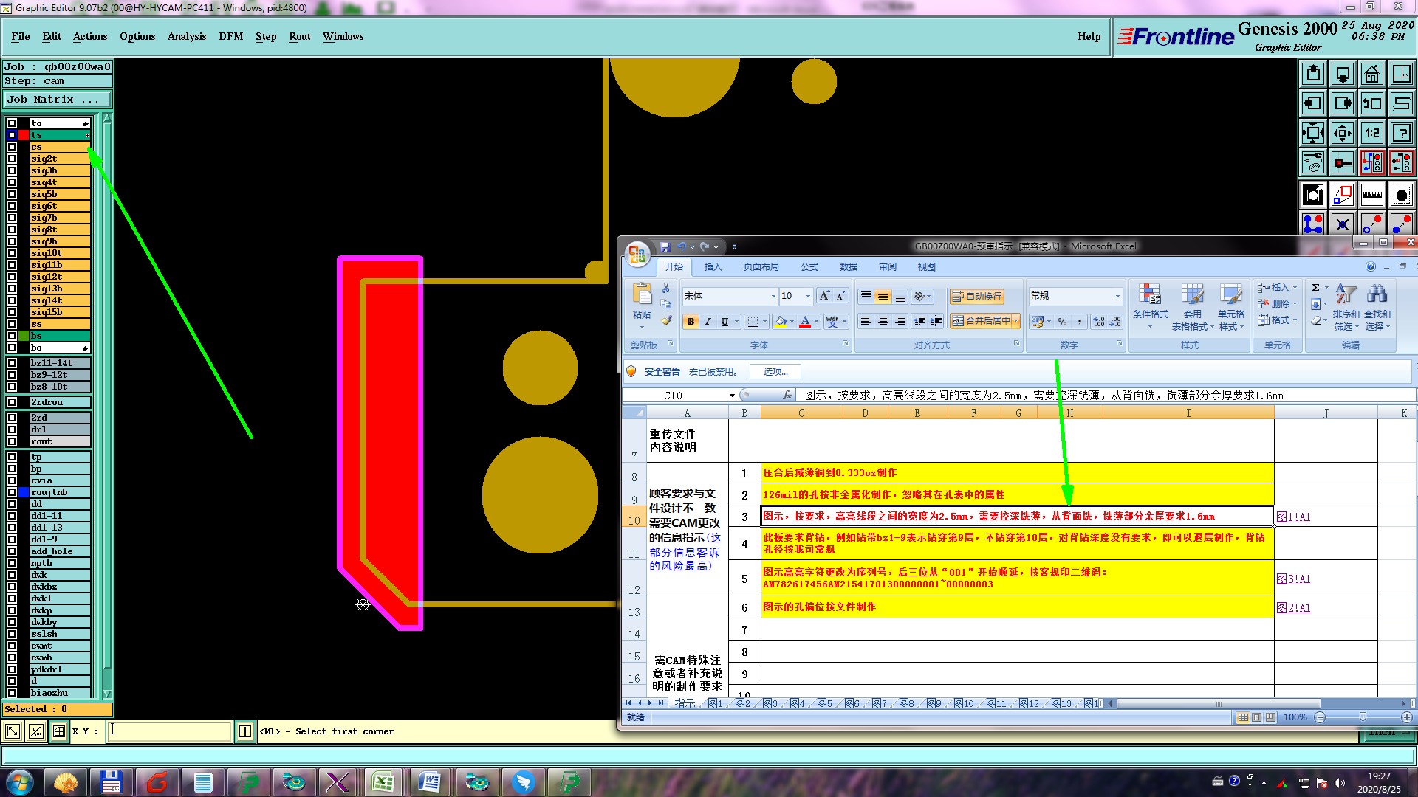Open the font size dropdown showing 10
Image resolution: width=1418 pixels, height=797 pixels.
(808, 296)
